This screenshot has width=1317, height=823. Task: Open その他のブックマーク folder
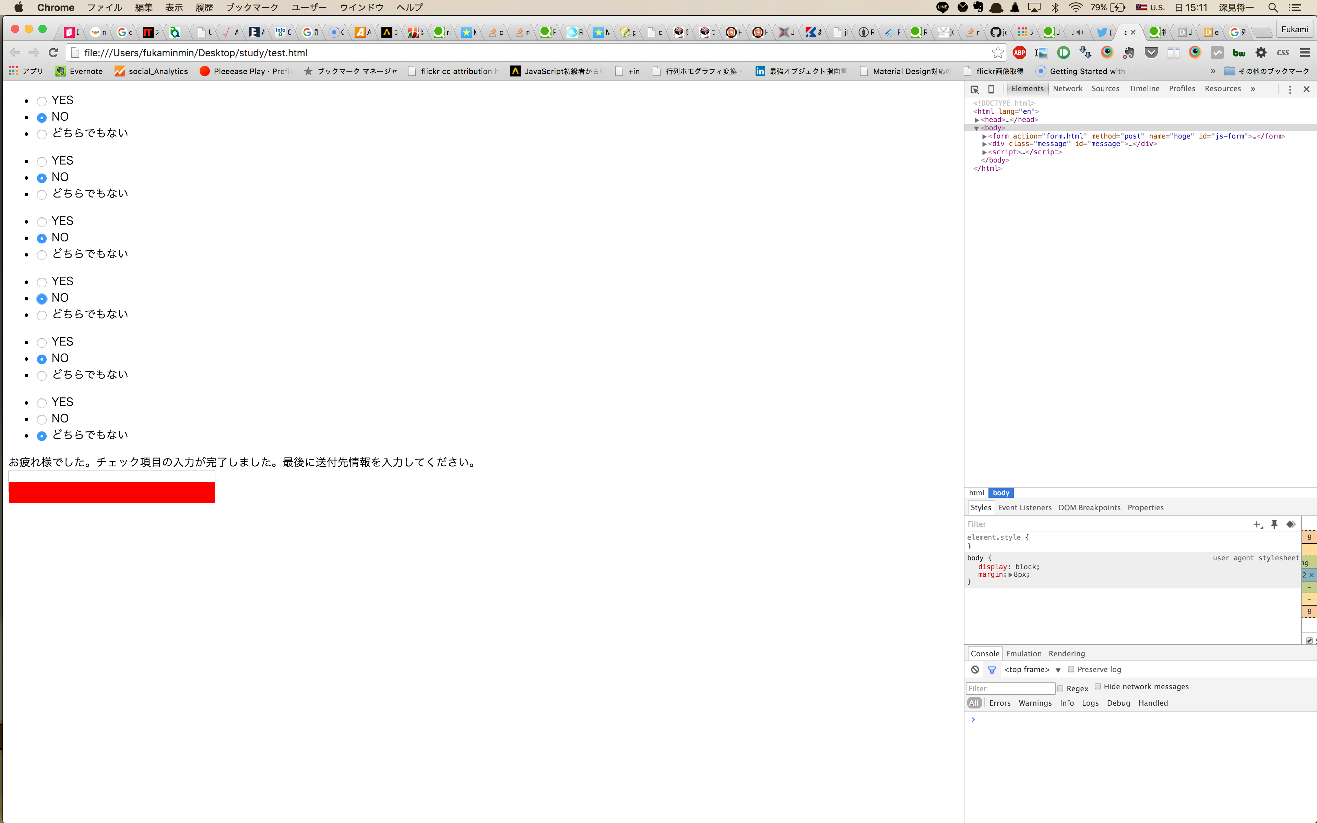coord(1266,71)
